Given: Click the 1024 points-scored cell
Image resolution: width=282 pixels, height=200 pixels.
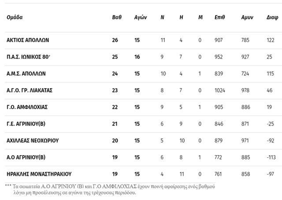Looking at the screenshot, I should pos(219,91).
